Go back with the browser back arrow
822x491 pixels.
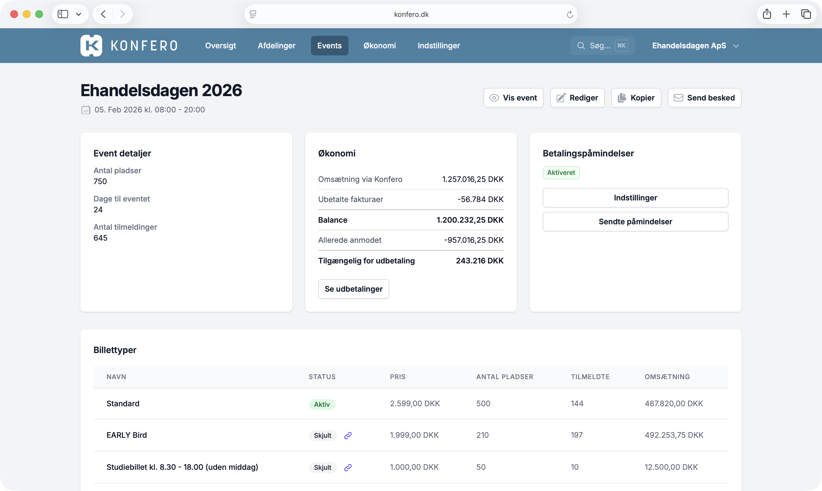[x=103, y=14]
